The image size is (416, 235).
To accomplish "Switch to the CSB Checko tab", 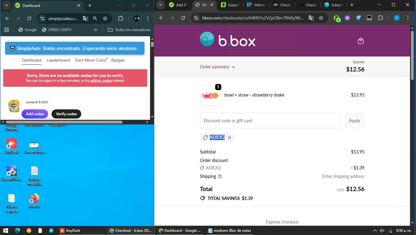I will [x=282, y=5].
